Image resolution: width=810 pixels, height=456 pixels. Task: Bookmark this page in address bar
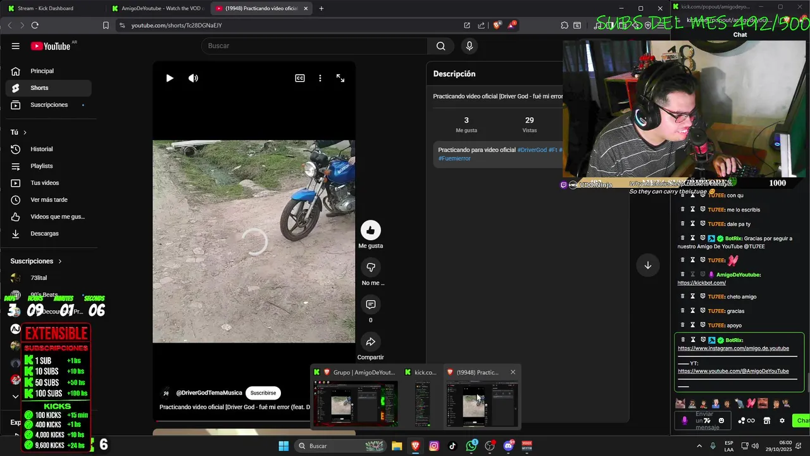[106, 25]
